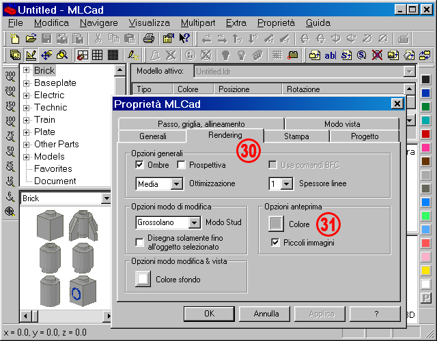Expand the Brick tree node
The height and width of the screenshot is (341, 437).
pos(26,70)
